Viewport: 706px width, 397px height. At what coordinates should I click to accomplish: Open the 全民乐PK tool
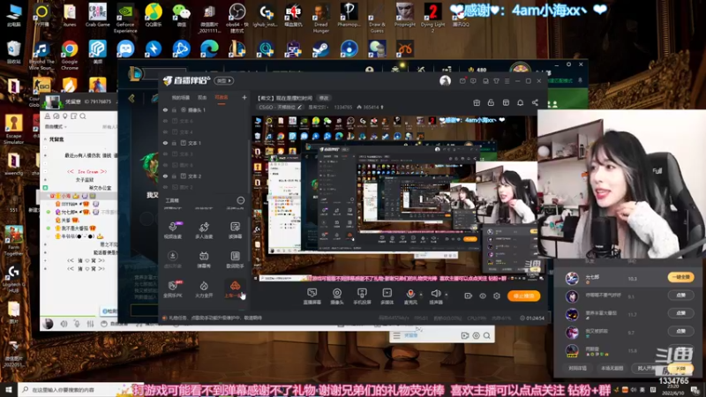[x=172, y=289]
